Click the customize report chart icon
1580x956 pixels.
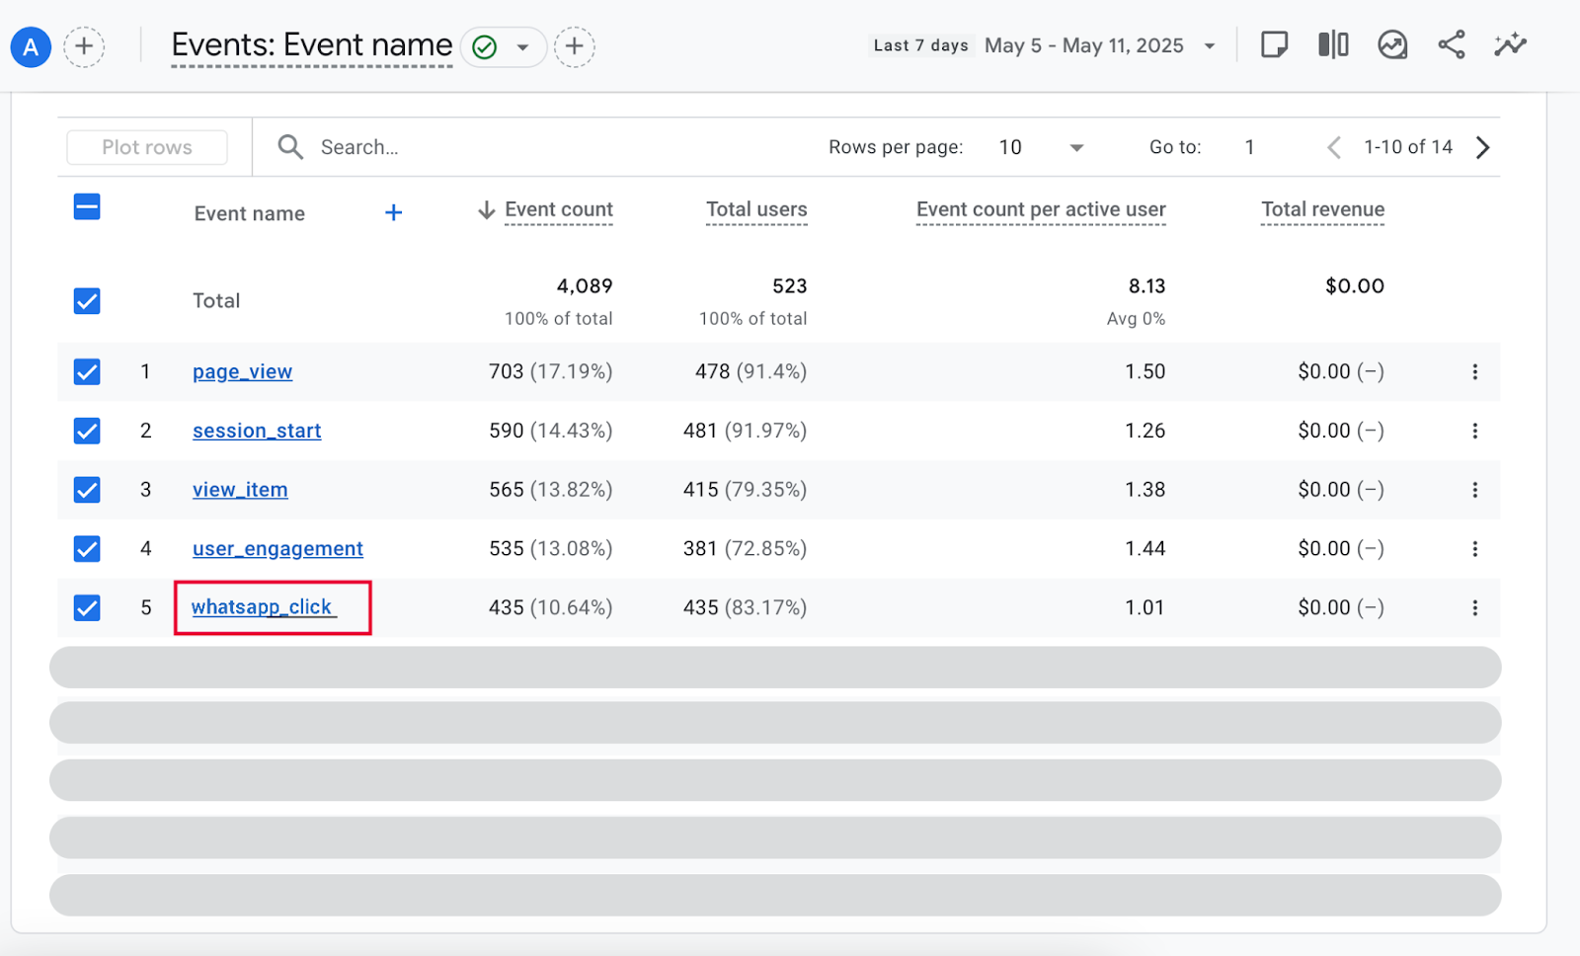point(1392,44)
